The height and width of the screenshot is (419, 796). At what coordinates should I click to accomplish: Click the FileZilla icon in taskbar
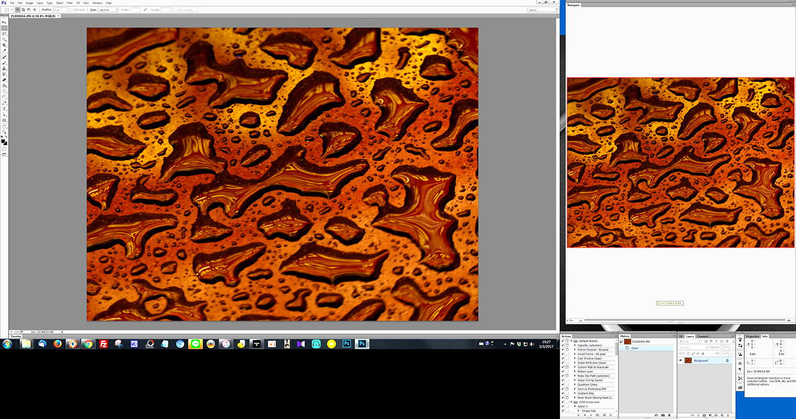pos(104,344)
